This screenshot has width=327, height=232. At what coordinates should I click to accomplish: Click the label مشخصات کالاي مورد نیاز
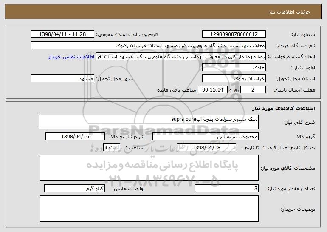click(288, 168)
